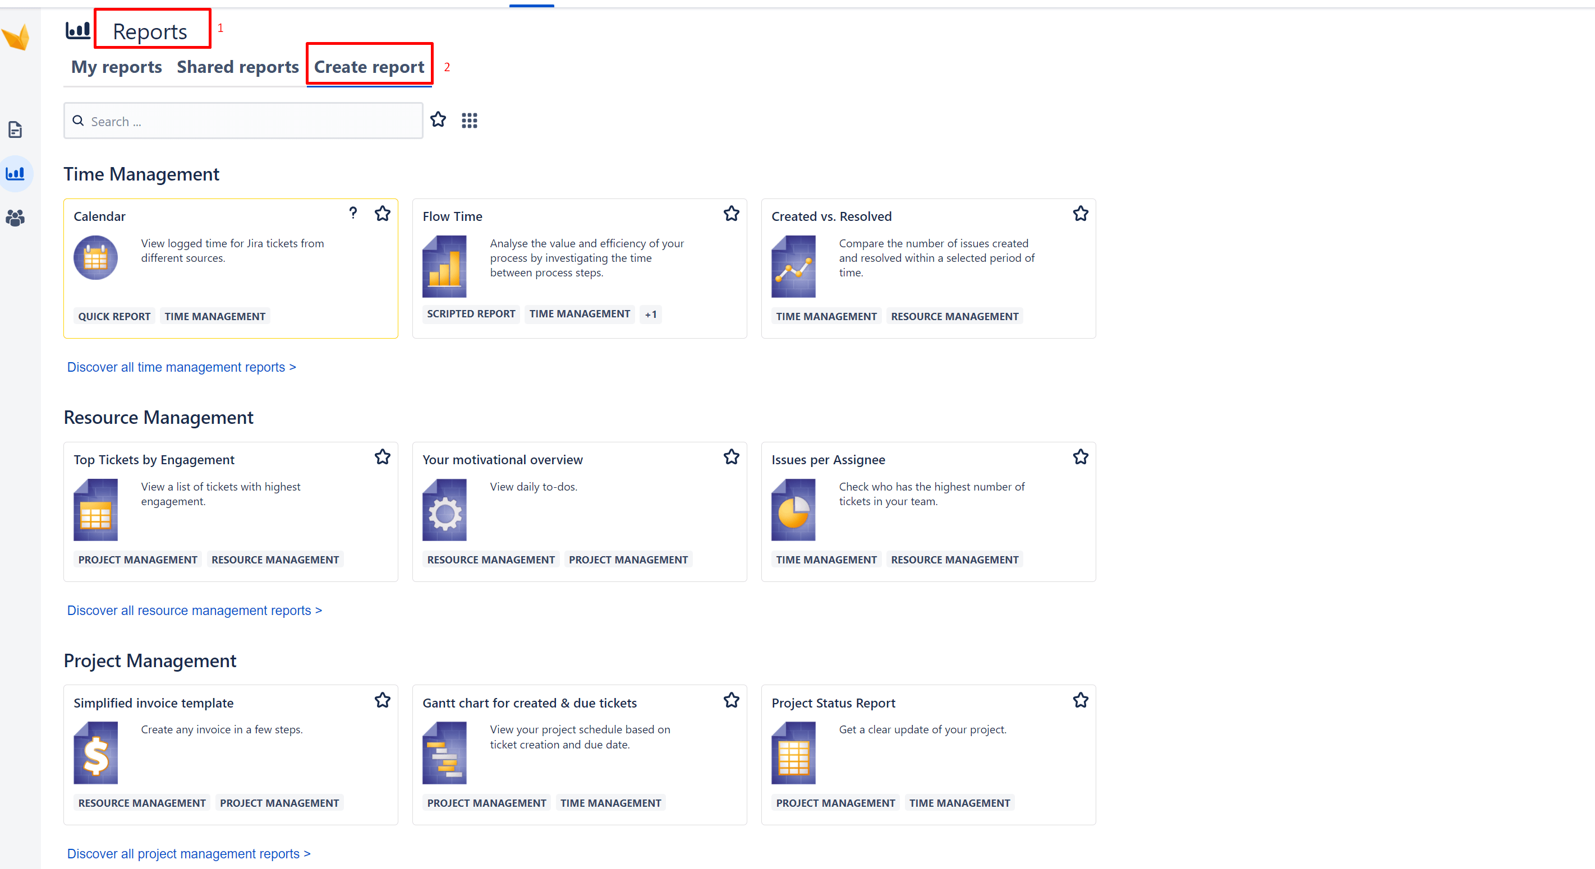
Task: Favorite the Created vs. Resolved report star
Action: [1081, 214]
